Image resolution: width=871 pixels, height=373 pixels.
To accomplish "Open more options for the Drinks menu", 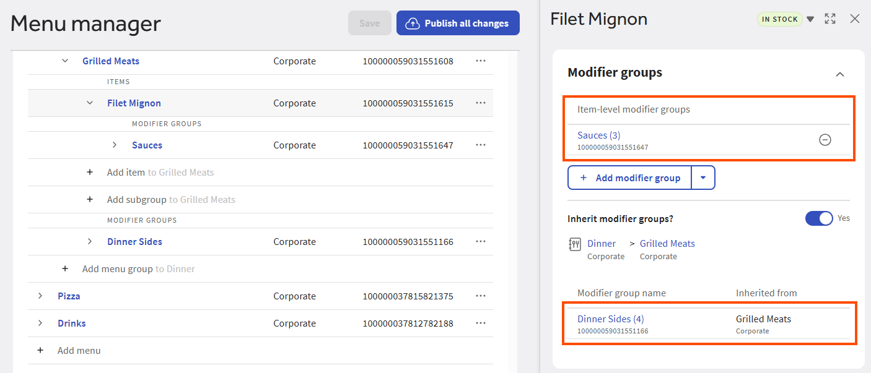I will pyautogui.click(x=480, y=323).
